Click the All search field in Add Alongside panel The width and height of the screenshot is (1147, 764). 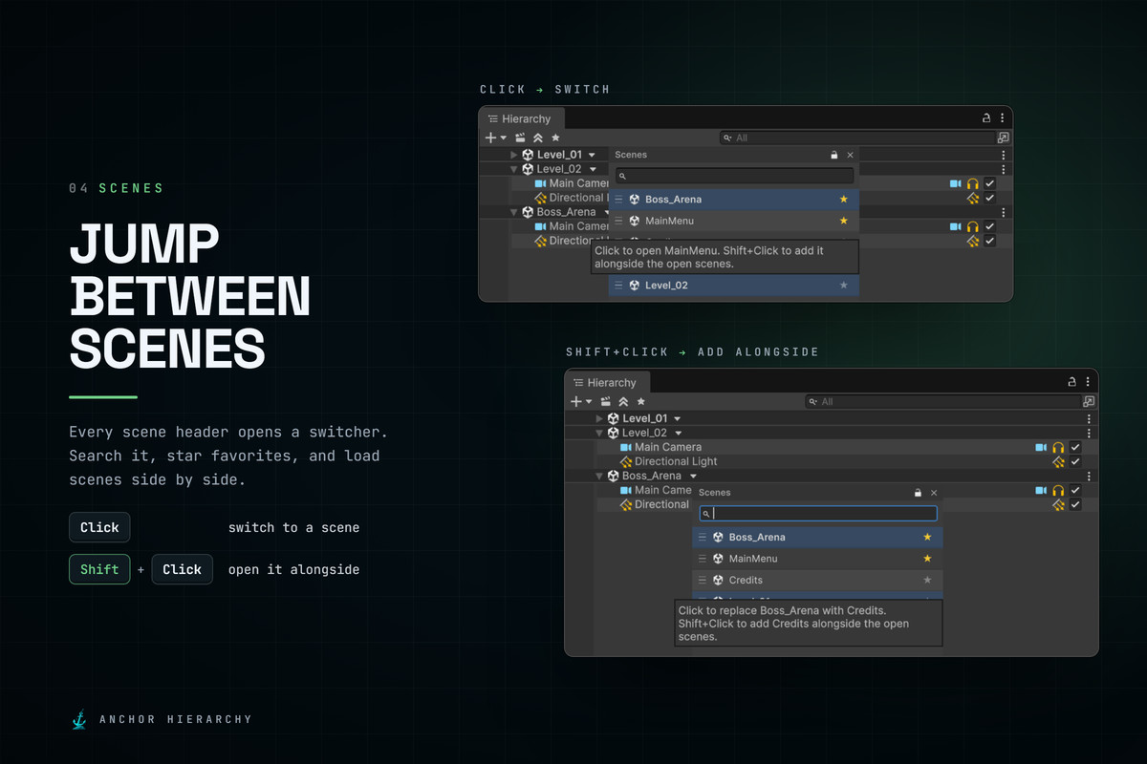942,402
